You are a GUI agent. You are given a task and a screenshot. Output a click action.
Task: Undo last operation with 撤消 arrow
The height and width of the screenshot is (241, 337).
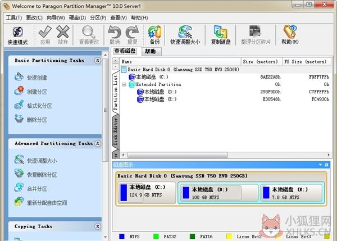click(x=115, y=35)
